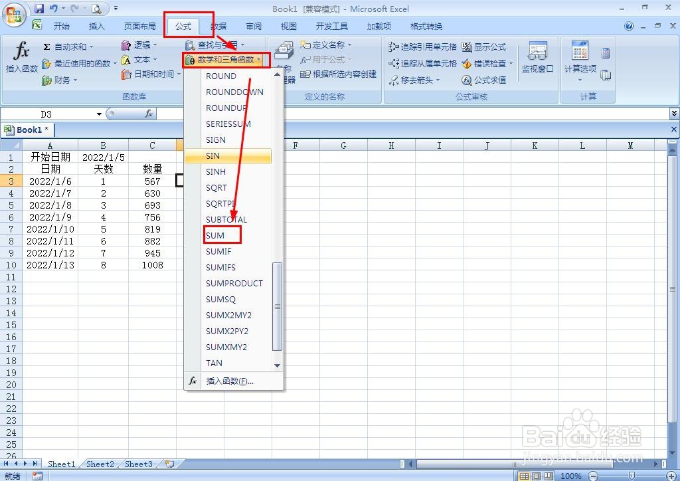The width and height of the screenshot is (680, 481).
Task: Remove Arrows (移去箭头) button
Action: tap(414, 80)
